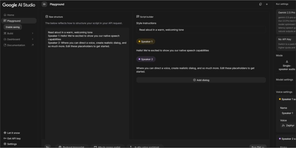This screenshot has width=296, height=148.
Task: Click the snowflake icon
Action: (x=5, y=133)
